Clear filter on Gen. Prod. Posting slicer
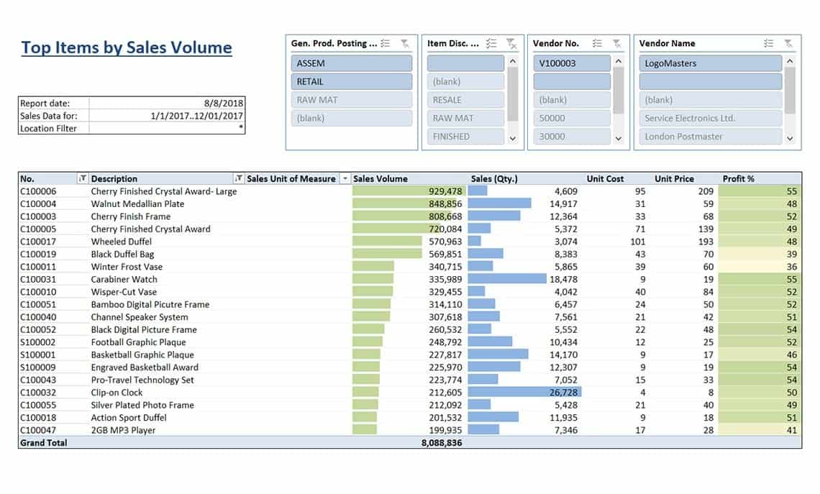The width and height of the screenshot is (820, 494). pos(405,43)
